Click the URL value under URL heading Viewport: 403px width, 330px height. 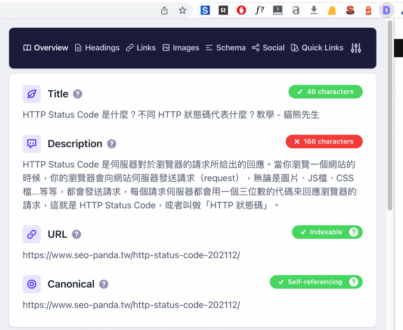[x=131, y=255]
